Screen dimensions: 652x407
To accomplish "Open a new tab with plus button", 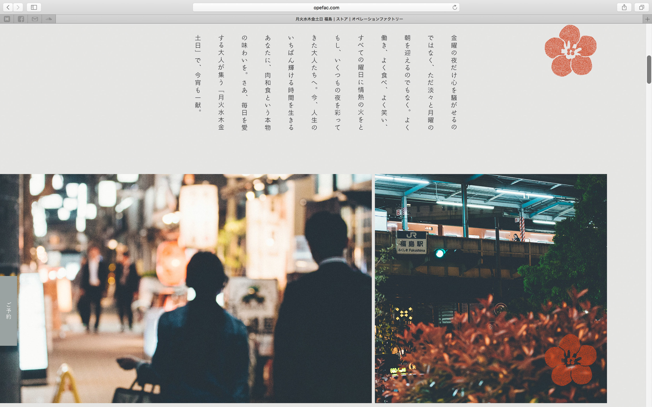I will click(x=647, y=19).
